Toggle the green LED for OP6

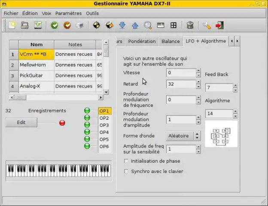(x=87, y=146)
